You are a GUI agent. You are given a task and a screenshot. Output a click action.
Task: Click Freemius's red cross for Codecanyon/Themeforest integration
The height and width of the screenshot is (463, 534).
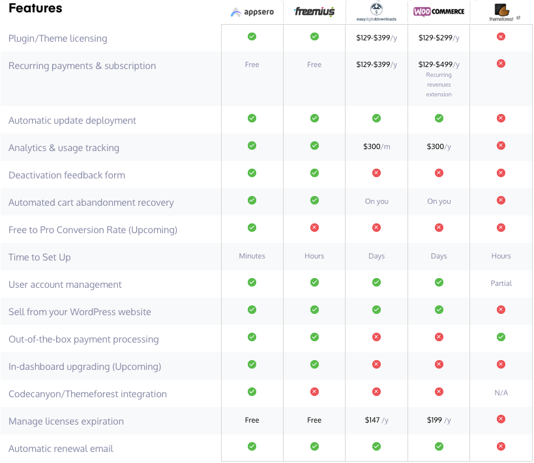314,391
